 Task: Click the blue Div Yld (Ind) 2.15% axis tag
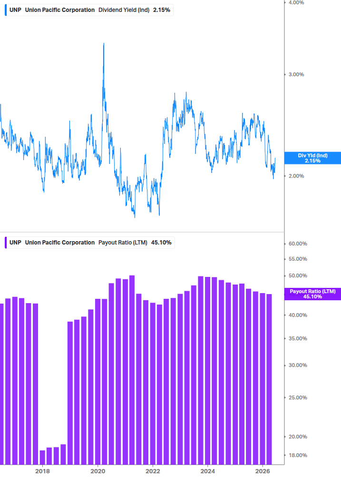coord(312,158)
